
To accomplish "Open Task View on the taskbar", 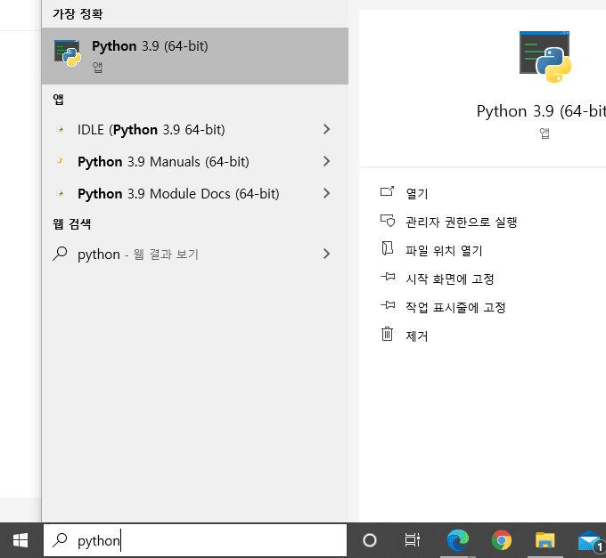I will click(x=412, y=540).
